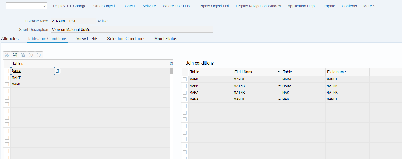Click Contents in the toolbar

[349, 6]
